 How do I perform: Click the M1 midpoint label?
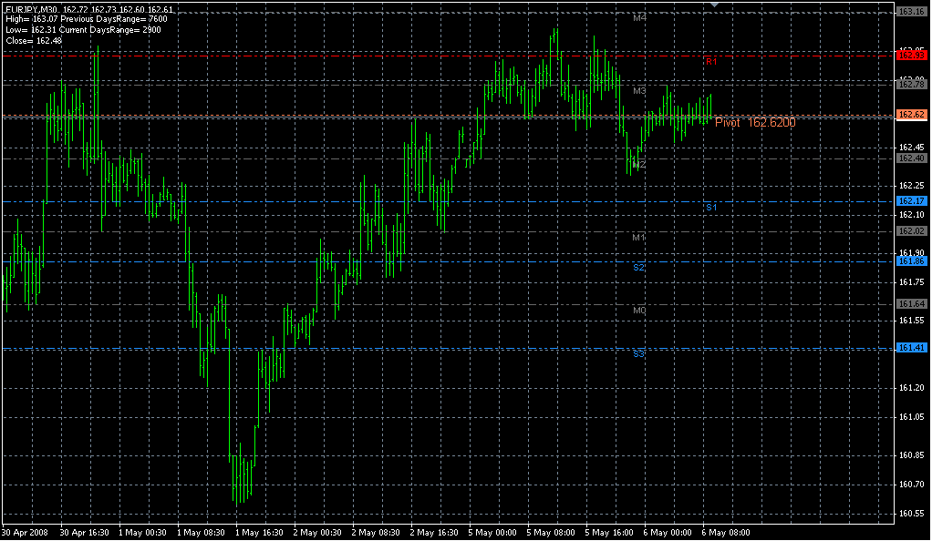click(639, 238)
